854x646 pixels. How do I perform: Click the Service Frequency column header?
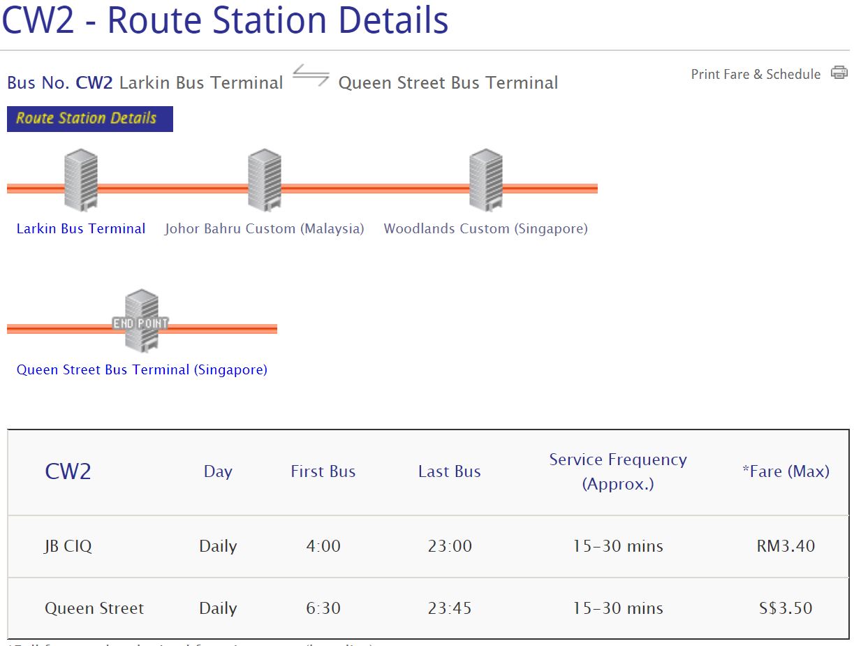[618, 471]
